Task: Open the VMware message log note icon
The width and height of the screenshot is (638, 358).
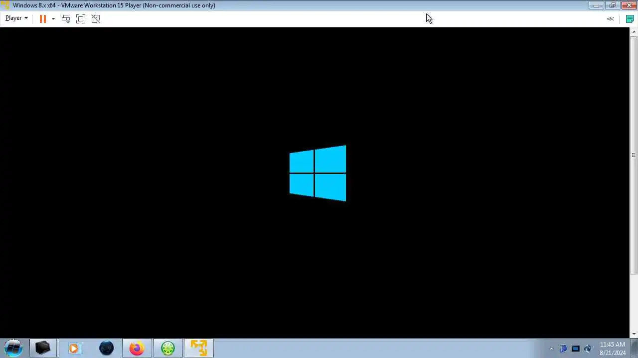Action: tap(630, 19)
